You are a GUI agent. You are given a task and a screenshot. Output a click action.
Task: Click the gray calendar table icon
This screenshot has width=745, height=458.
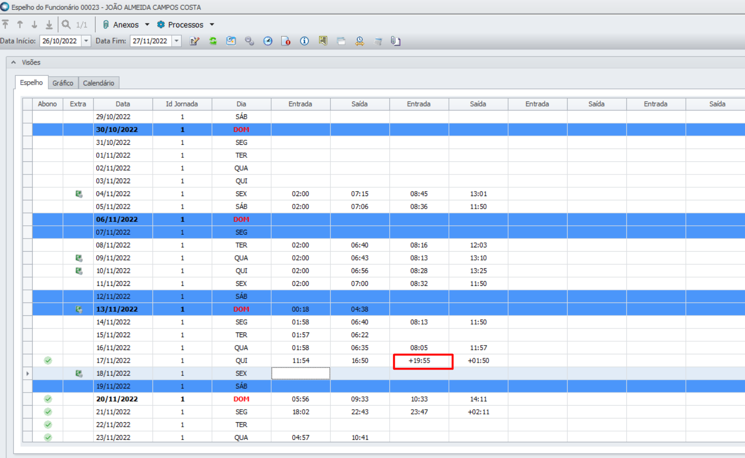tap(378, 41)
